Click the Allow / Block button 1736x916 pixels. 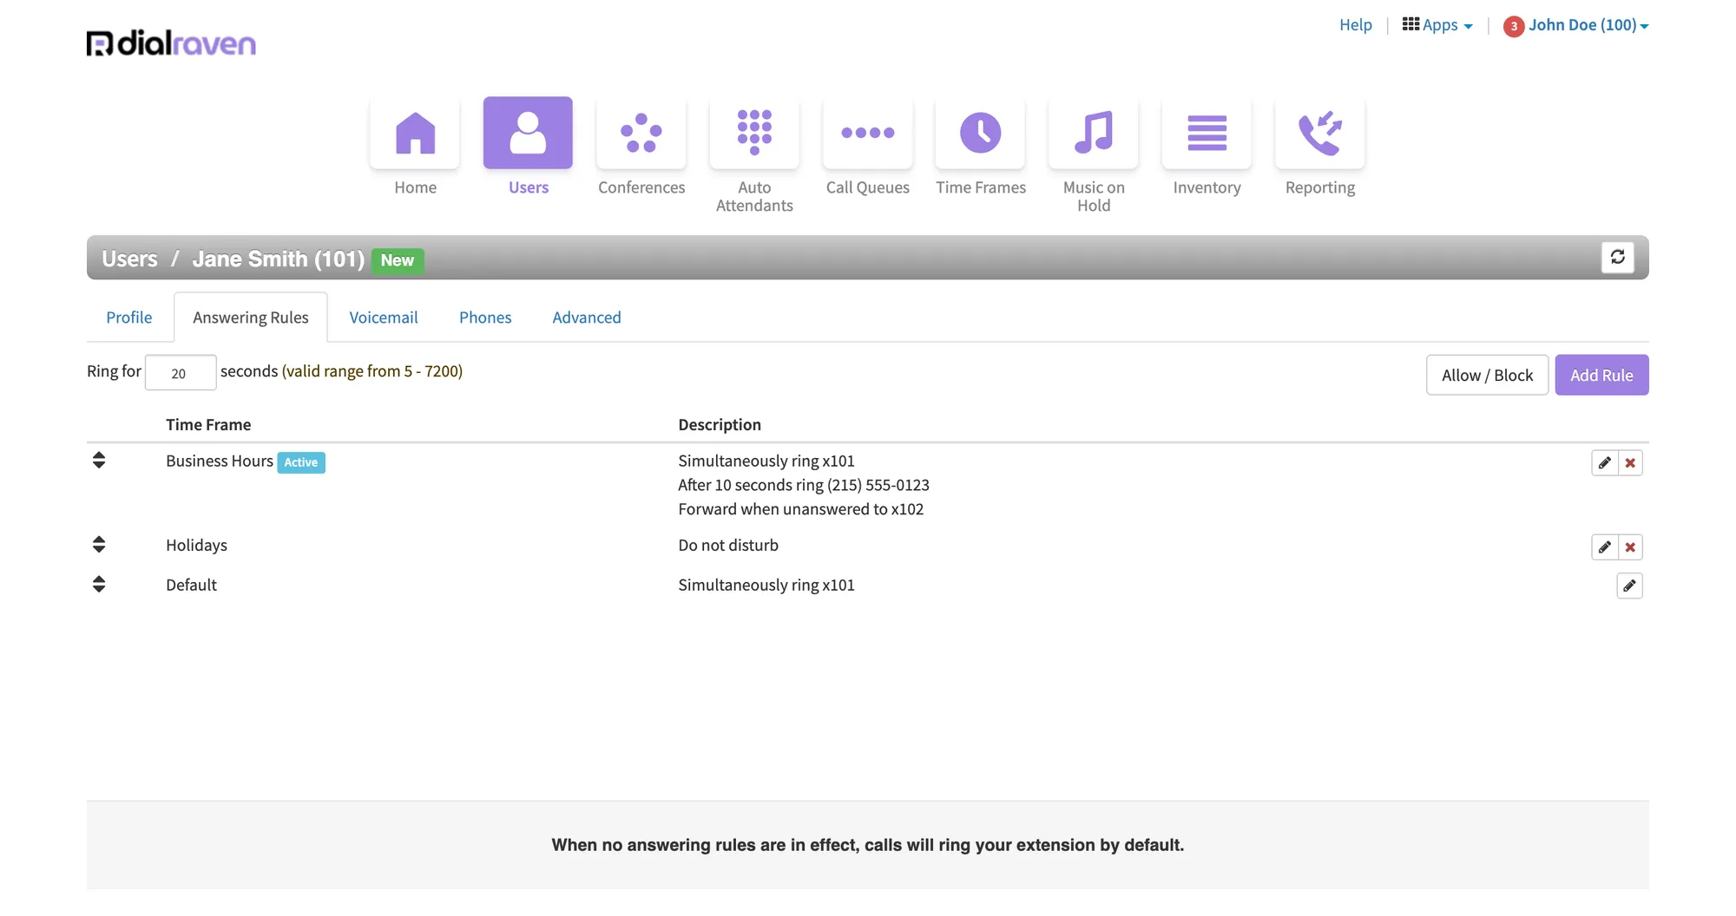point(1487,375)
